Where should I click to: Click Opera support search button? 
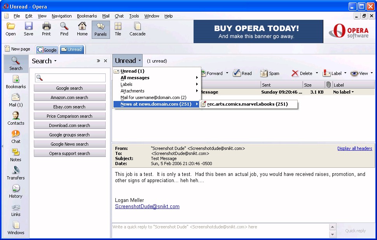click(x=70, y=153)
